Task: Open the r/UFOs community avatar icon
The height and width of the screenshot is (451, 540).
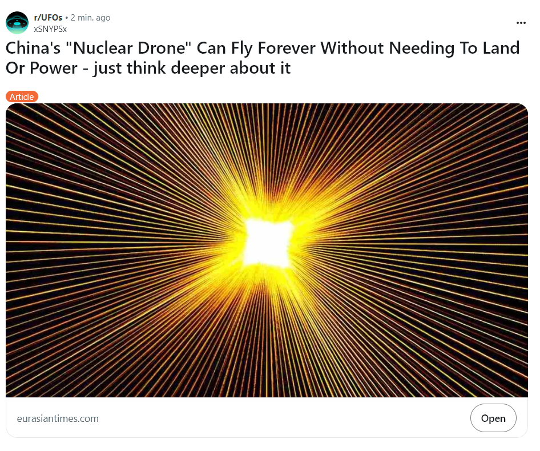Action: 17,23
